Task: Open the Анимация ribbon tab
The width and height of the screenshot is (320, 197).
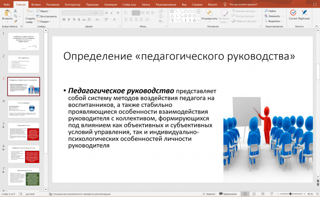Action: pyautogui.click(x=109, y=4)
